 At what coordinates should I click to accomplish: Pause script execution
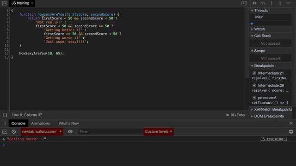[254, 3]
